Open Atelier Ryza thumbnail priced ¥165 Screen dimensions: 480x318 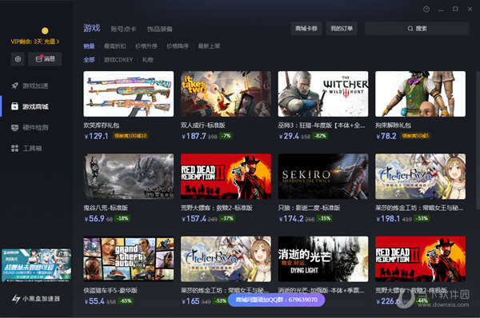(x=226, y=259)
